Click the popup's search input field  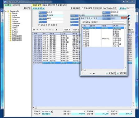118,22
